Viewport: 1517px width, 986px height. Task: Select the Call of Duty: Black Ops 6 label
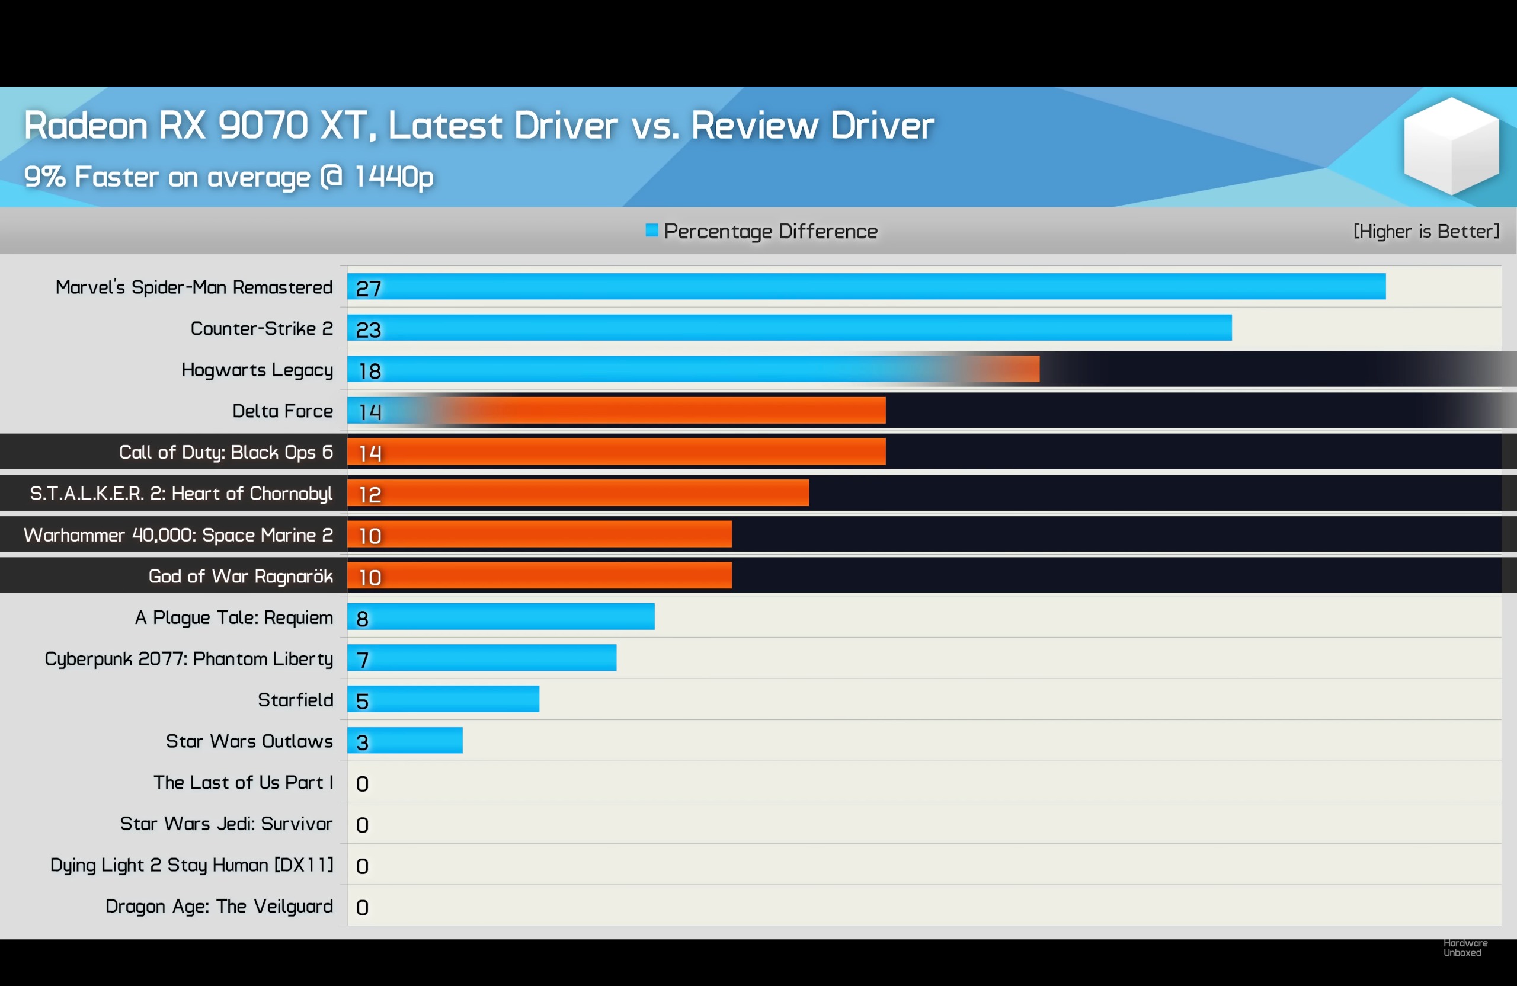(x=226, y=453)
